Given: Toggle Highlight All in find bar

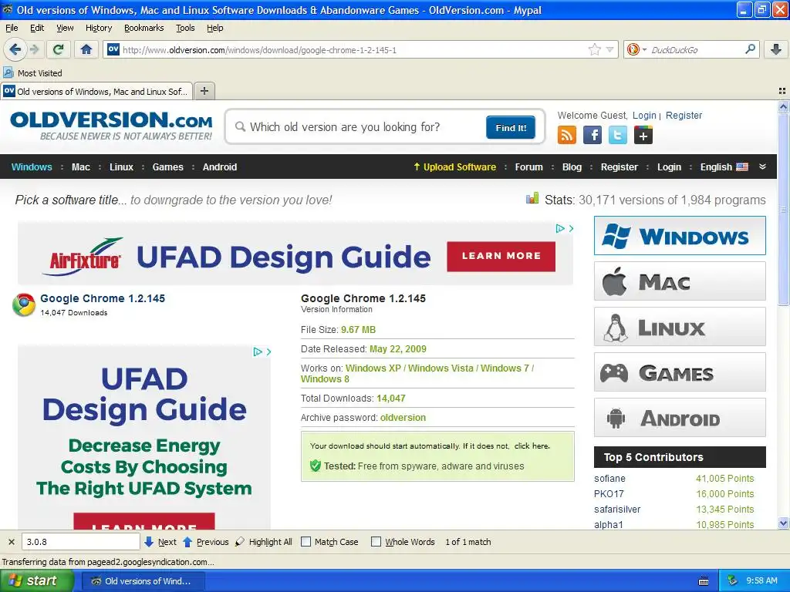Looking at the screenshot, I should click(x=264, y=542).
